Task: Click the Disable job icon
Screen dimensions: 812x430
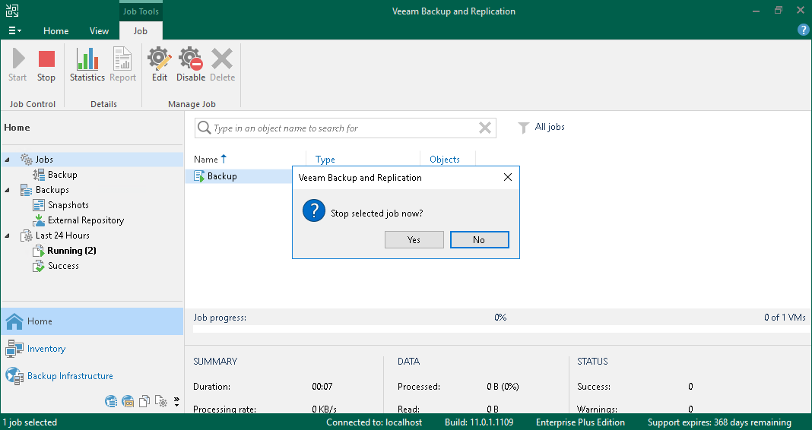Action: click(x=191, y=58)
